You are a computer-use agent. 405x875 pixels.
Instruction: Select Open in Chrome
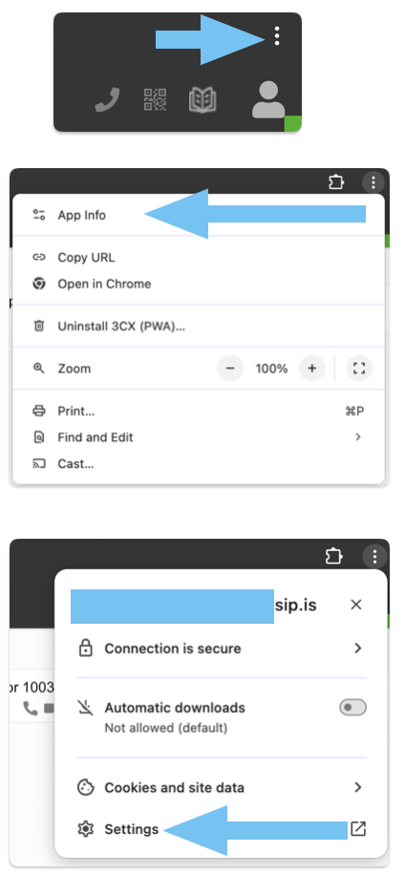(198, 284)
